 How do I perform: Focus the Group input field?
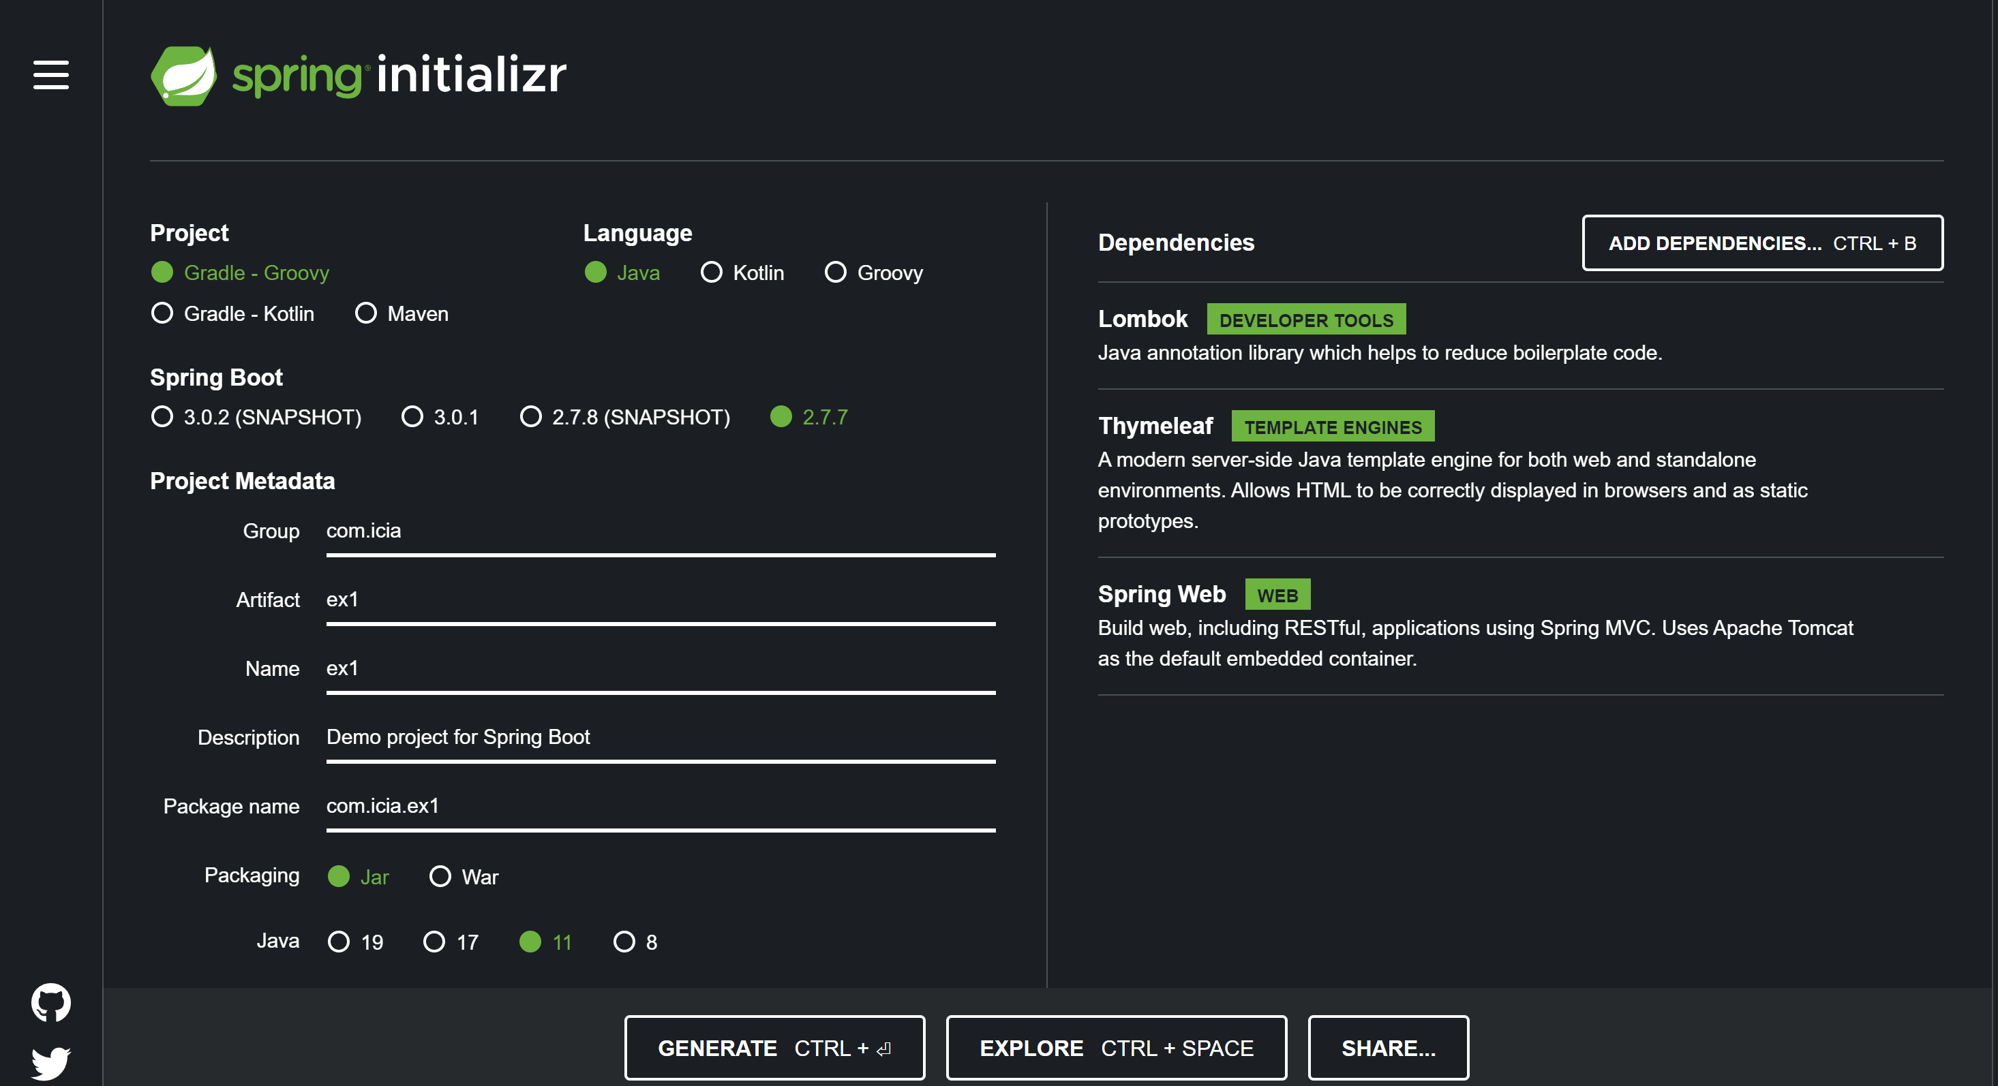click(x=660, y=531)
